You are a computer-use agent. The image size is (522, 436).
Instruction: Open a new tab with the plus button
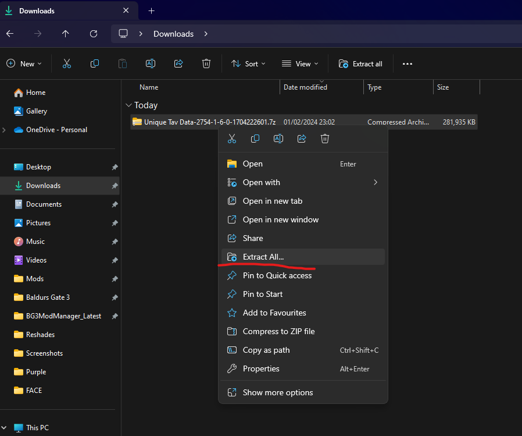click(x=150, y=10)
